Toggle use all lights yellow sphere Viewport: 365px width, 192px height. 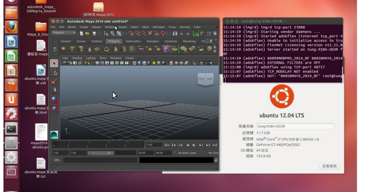154,63
